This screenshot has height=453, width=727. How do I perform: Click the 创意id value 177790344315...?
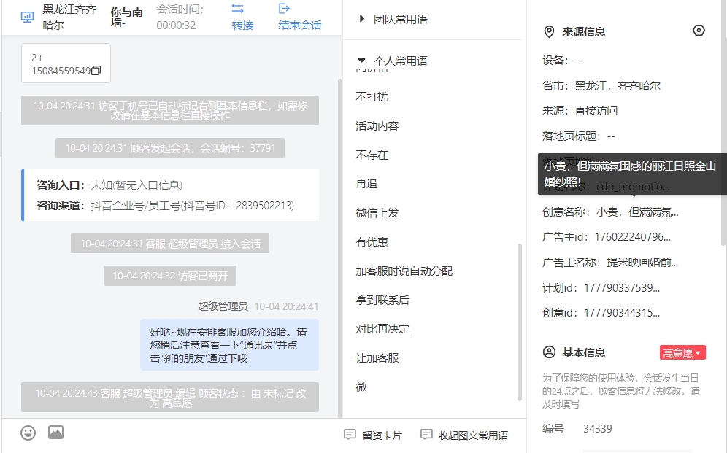621,313
